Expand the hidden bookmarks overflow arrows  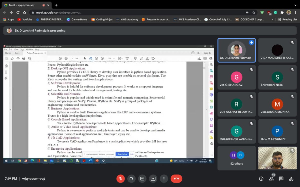(x=272, y=19)
